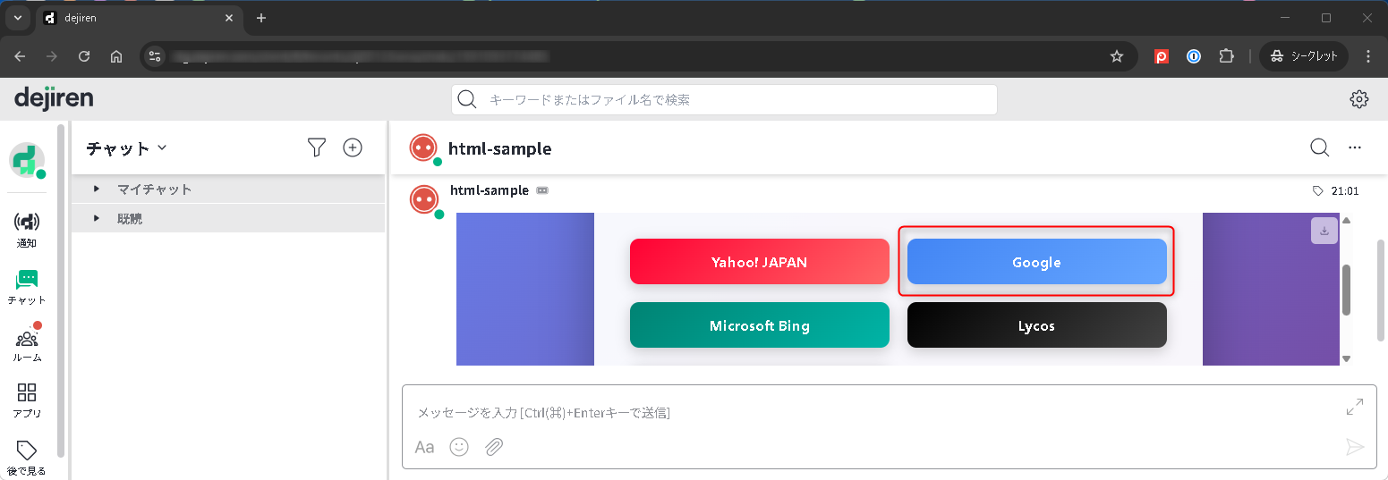This screenshot has width=1388, height=480.
Task: Open the ルーム rooms sidebar icon
Action: tap(27, 344)
